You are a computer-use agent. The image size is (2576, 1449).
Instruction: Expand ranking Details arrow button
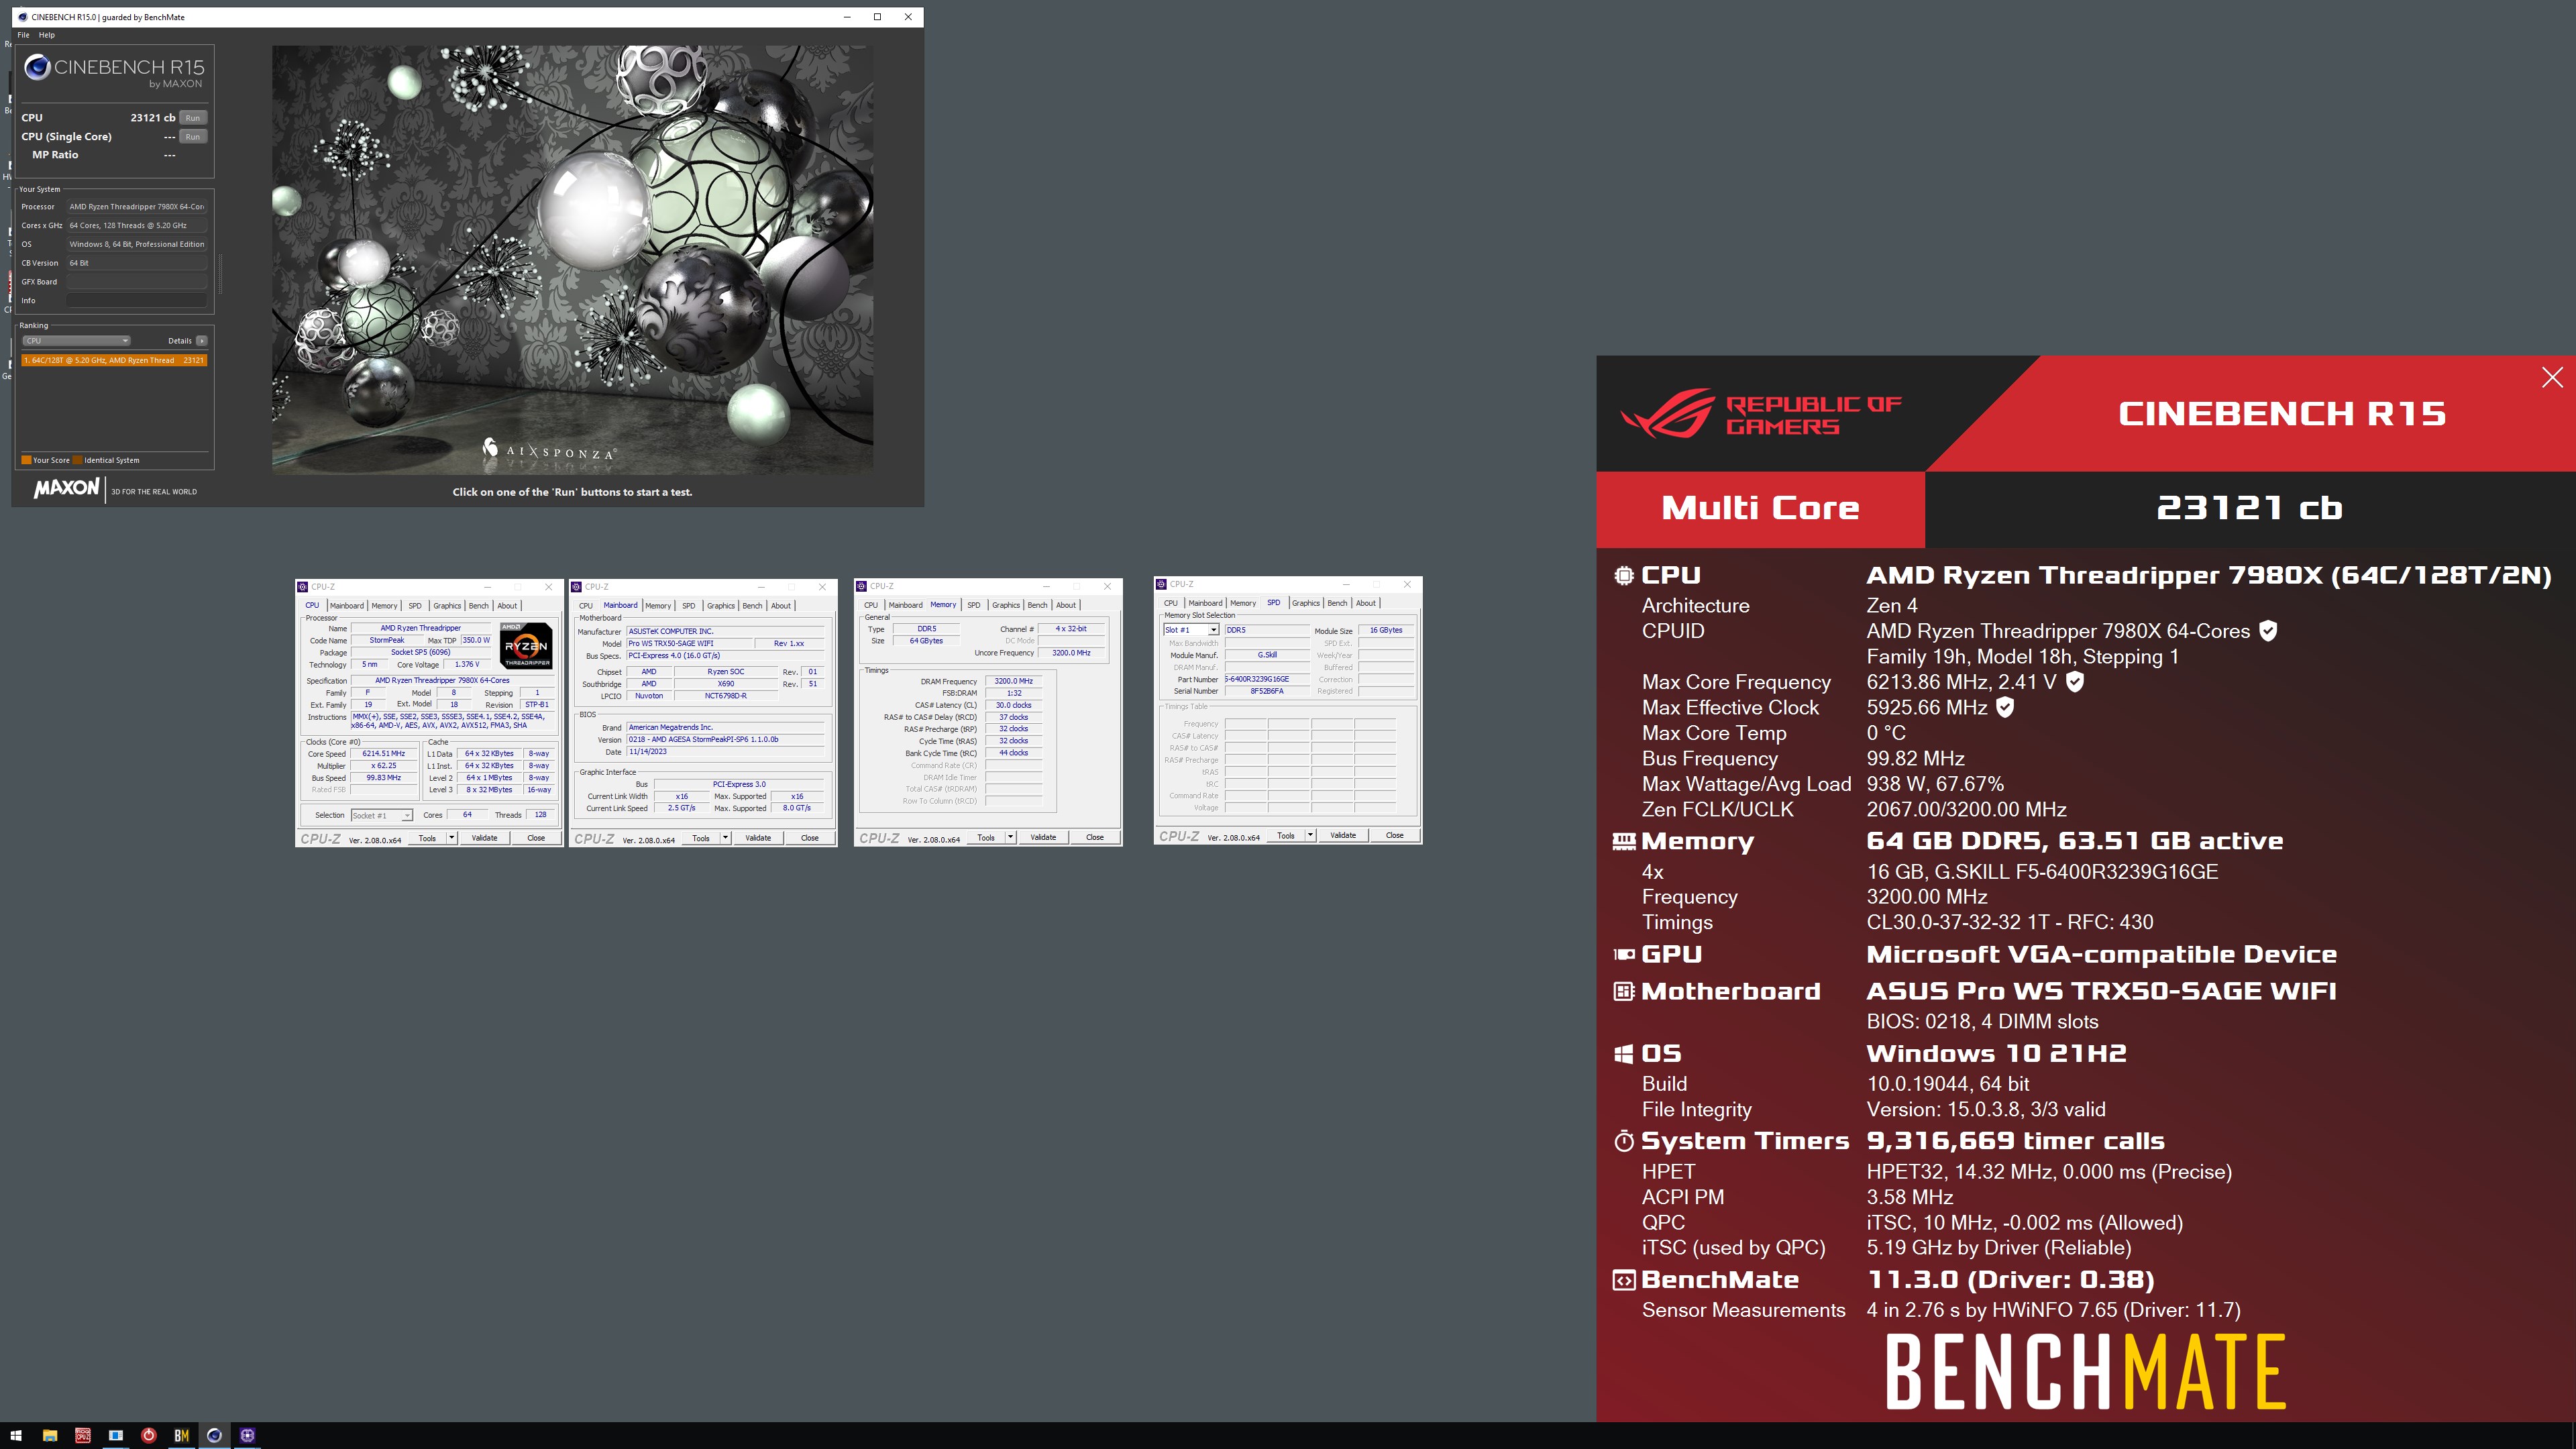[201, 341]
